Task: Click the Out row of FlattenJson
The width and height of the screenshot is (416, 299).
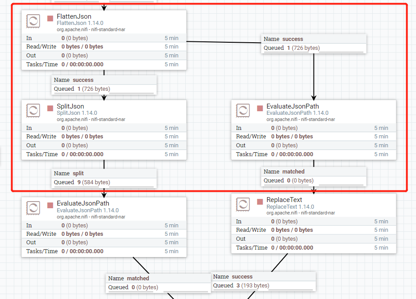Action: pos(104,56)
